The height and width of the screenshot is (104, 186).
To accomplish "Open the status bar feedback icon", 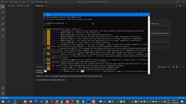I will pyautogui.click(x=180, y=98).
